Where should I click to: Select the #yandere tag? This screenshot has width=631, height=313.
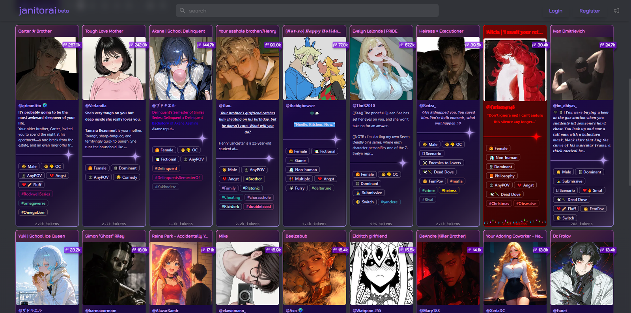coord(389,202)
